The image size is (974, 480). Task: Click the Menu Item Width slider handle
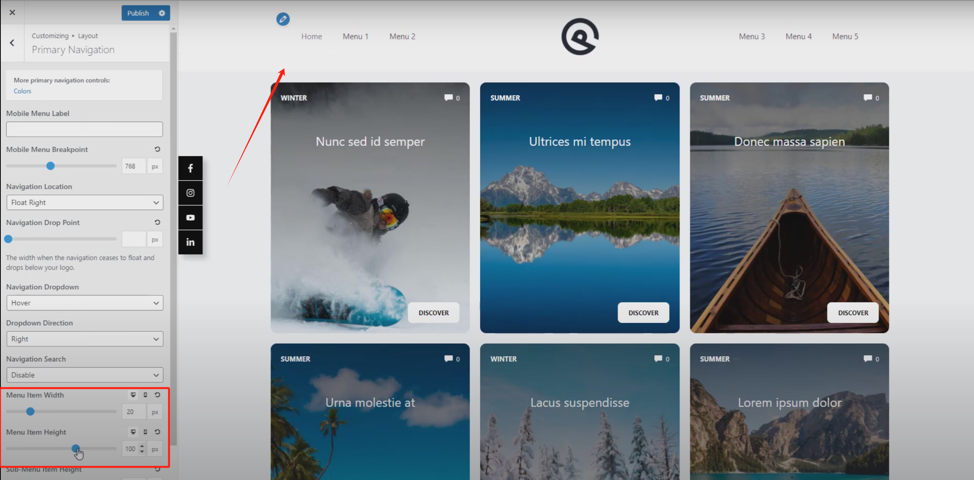(30, 412)
